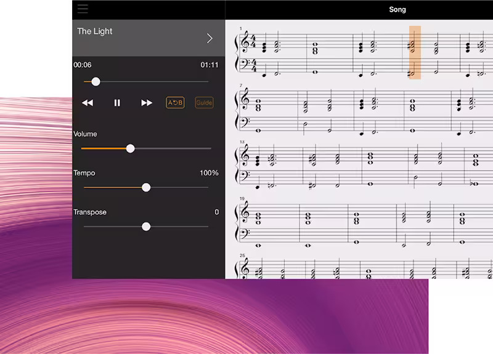Click the Tempo 100% value
The width and height of the screenshot is (493, 354).
click(x=209, y=173)
